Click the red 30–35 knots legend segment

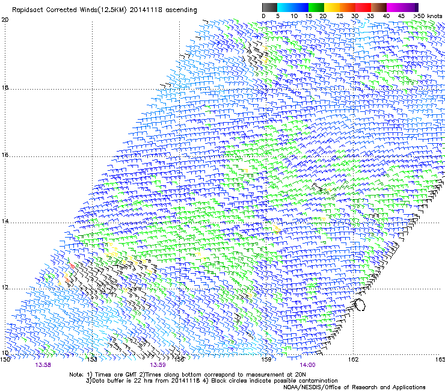point(363,7)
